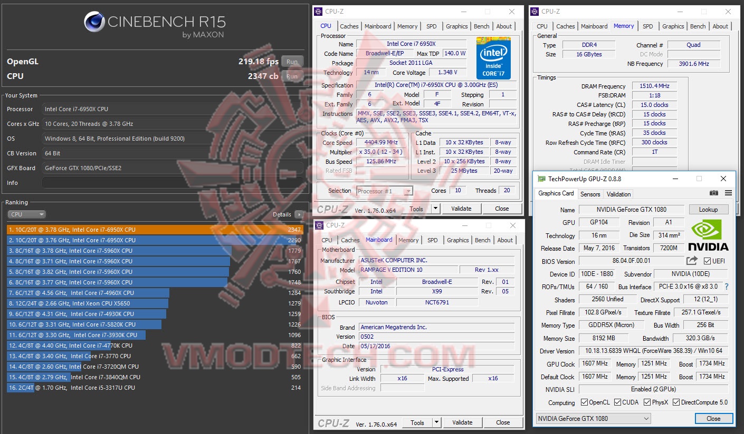Select ranking row 1 scoring 2347

[155, 230]
